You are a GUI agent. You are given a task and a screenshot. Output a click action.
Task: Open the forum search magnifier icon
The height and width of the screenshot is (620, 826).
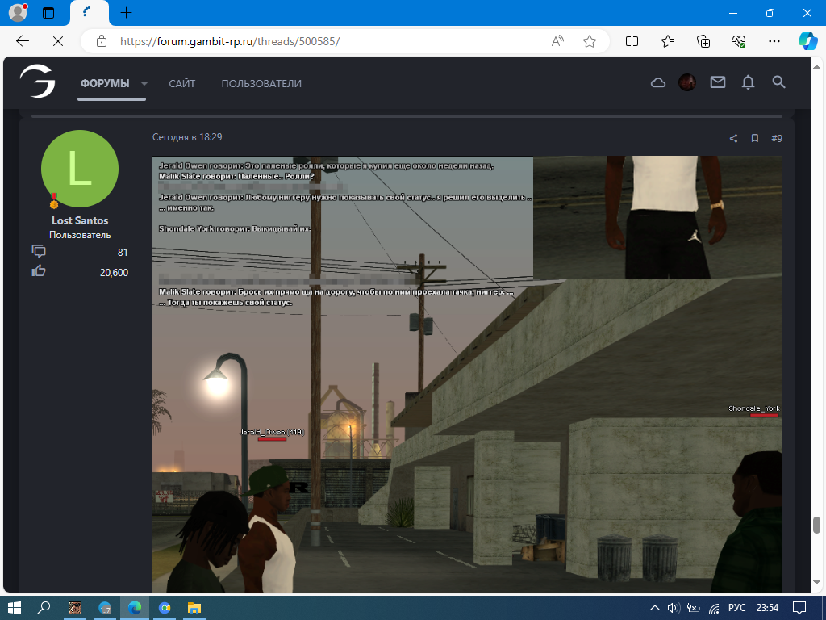[x=778, y=82]
